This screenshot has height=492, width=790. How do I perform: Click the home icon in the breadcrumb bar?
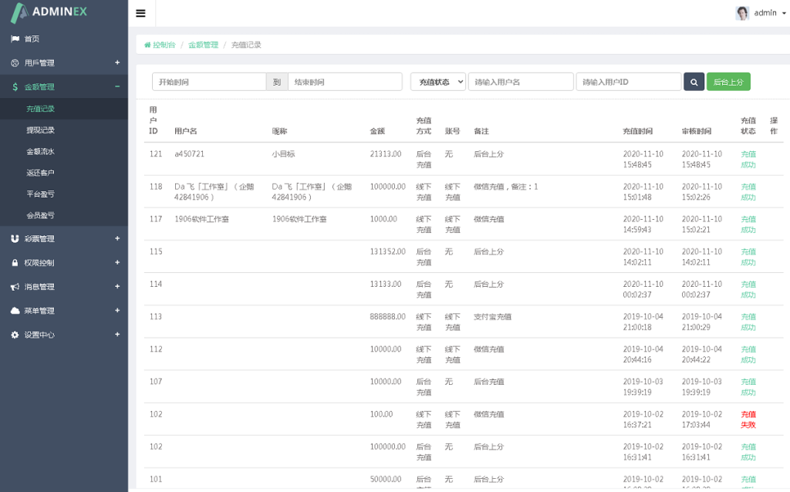(146, 45)
